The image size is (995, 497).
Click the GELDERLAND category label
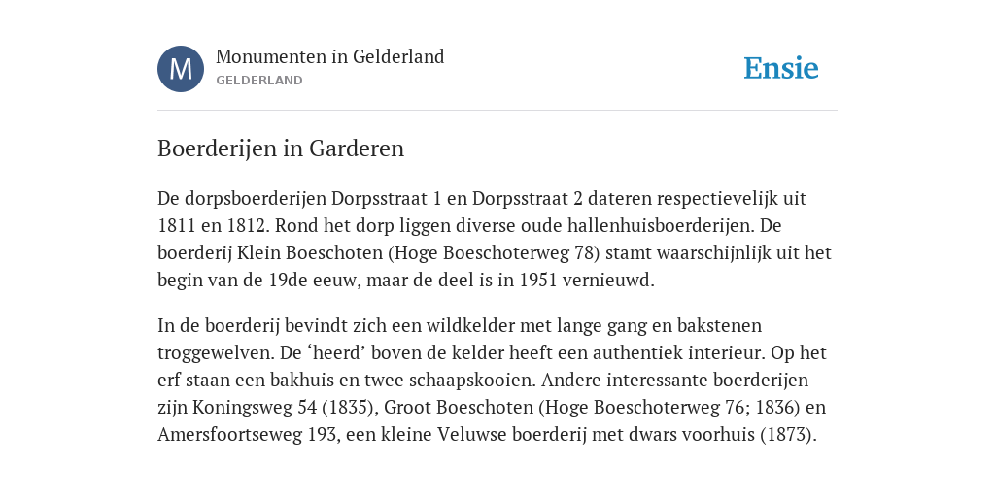coord(258,81)
